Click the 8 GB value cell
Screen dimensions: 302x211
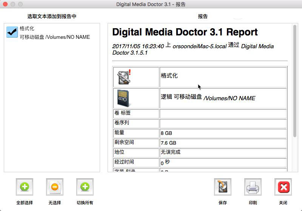point(223,133)
